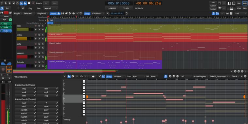Screen dimensions: 248x124
Task: Switch to the Mix tab
Action: tap(245, 8)
